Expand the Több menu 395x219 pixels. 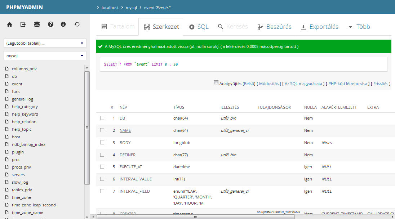click(x=359, y=27)
